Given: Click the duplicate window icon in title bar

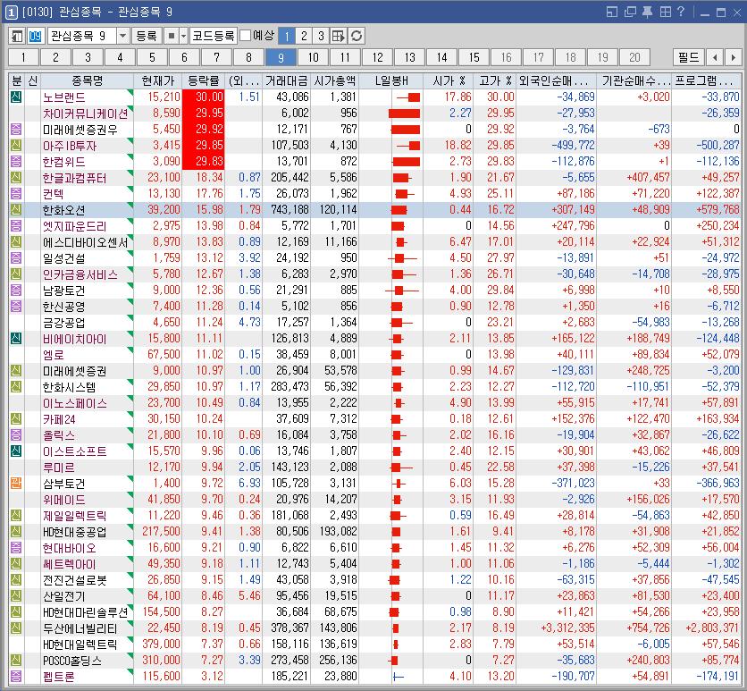Looking at the screenshot, I should click(630, 12).
